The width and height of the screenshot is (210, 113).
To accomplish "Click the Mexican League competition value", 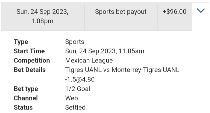I will (x=89, y=61).
